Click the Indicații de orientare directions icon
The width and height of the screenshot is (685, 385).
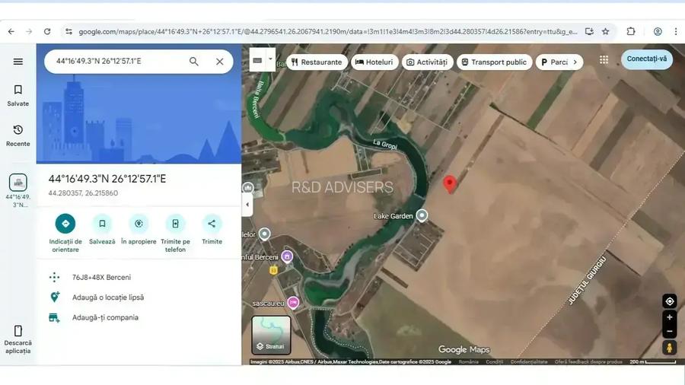[65, 224]
